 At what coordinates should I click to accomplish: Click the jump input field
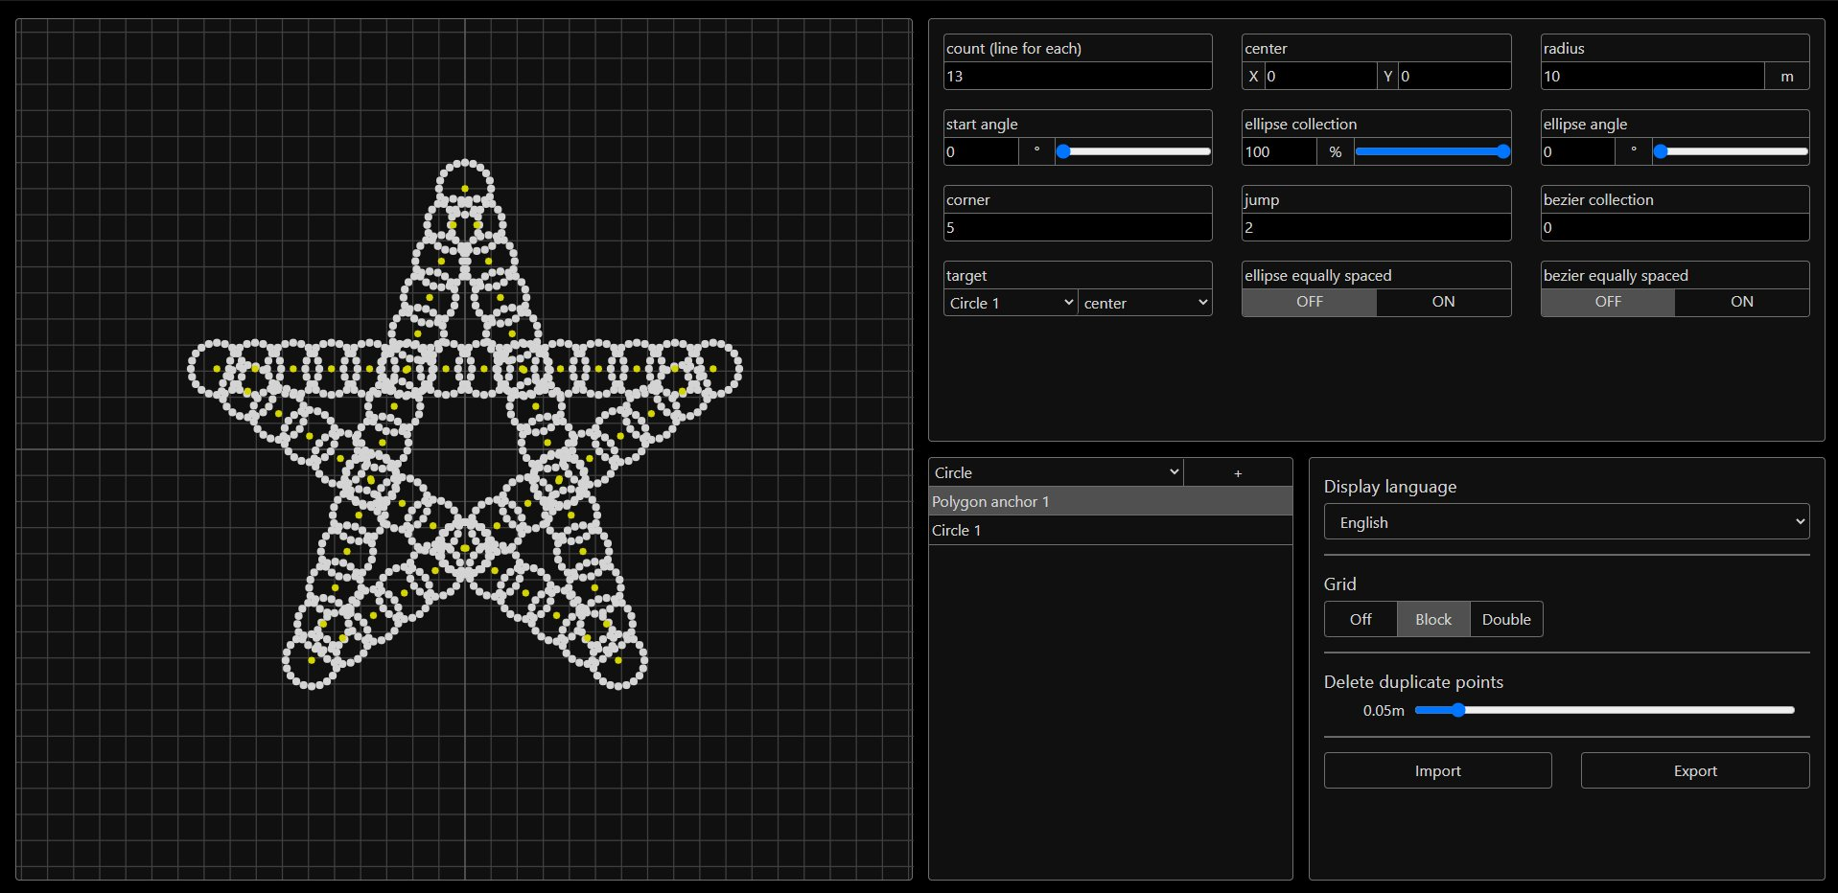click(x=1376, y=227)
